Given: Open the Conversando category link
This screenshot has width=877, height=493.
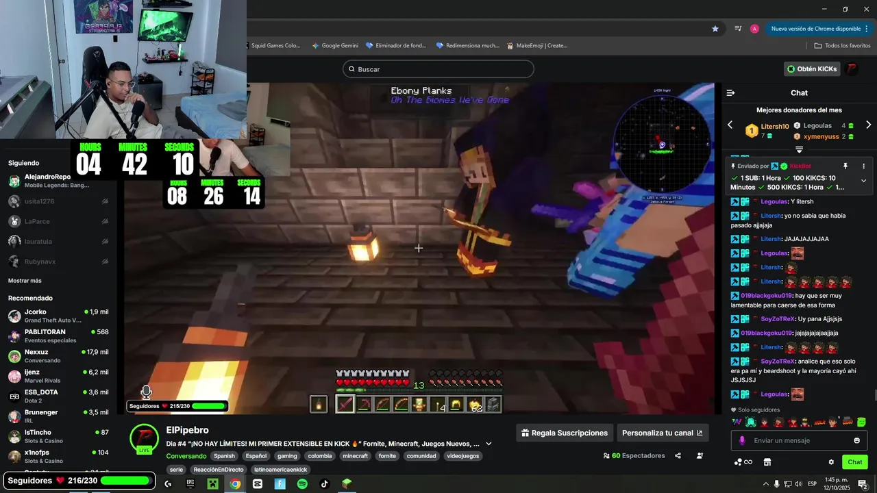Looking at the screenshot, I should coord(186,456).
